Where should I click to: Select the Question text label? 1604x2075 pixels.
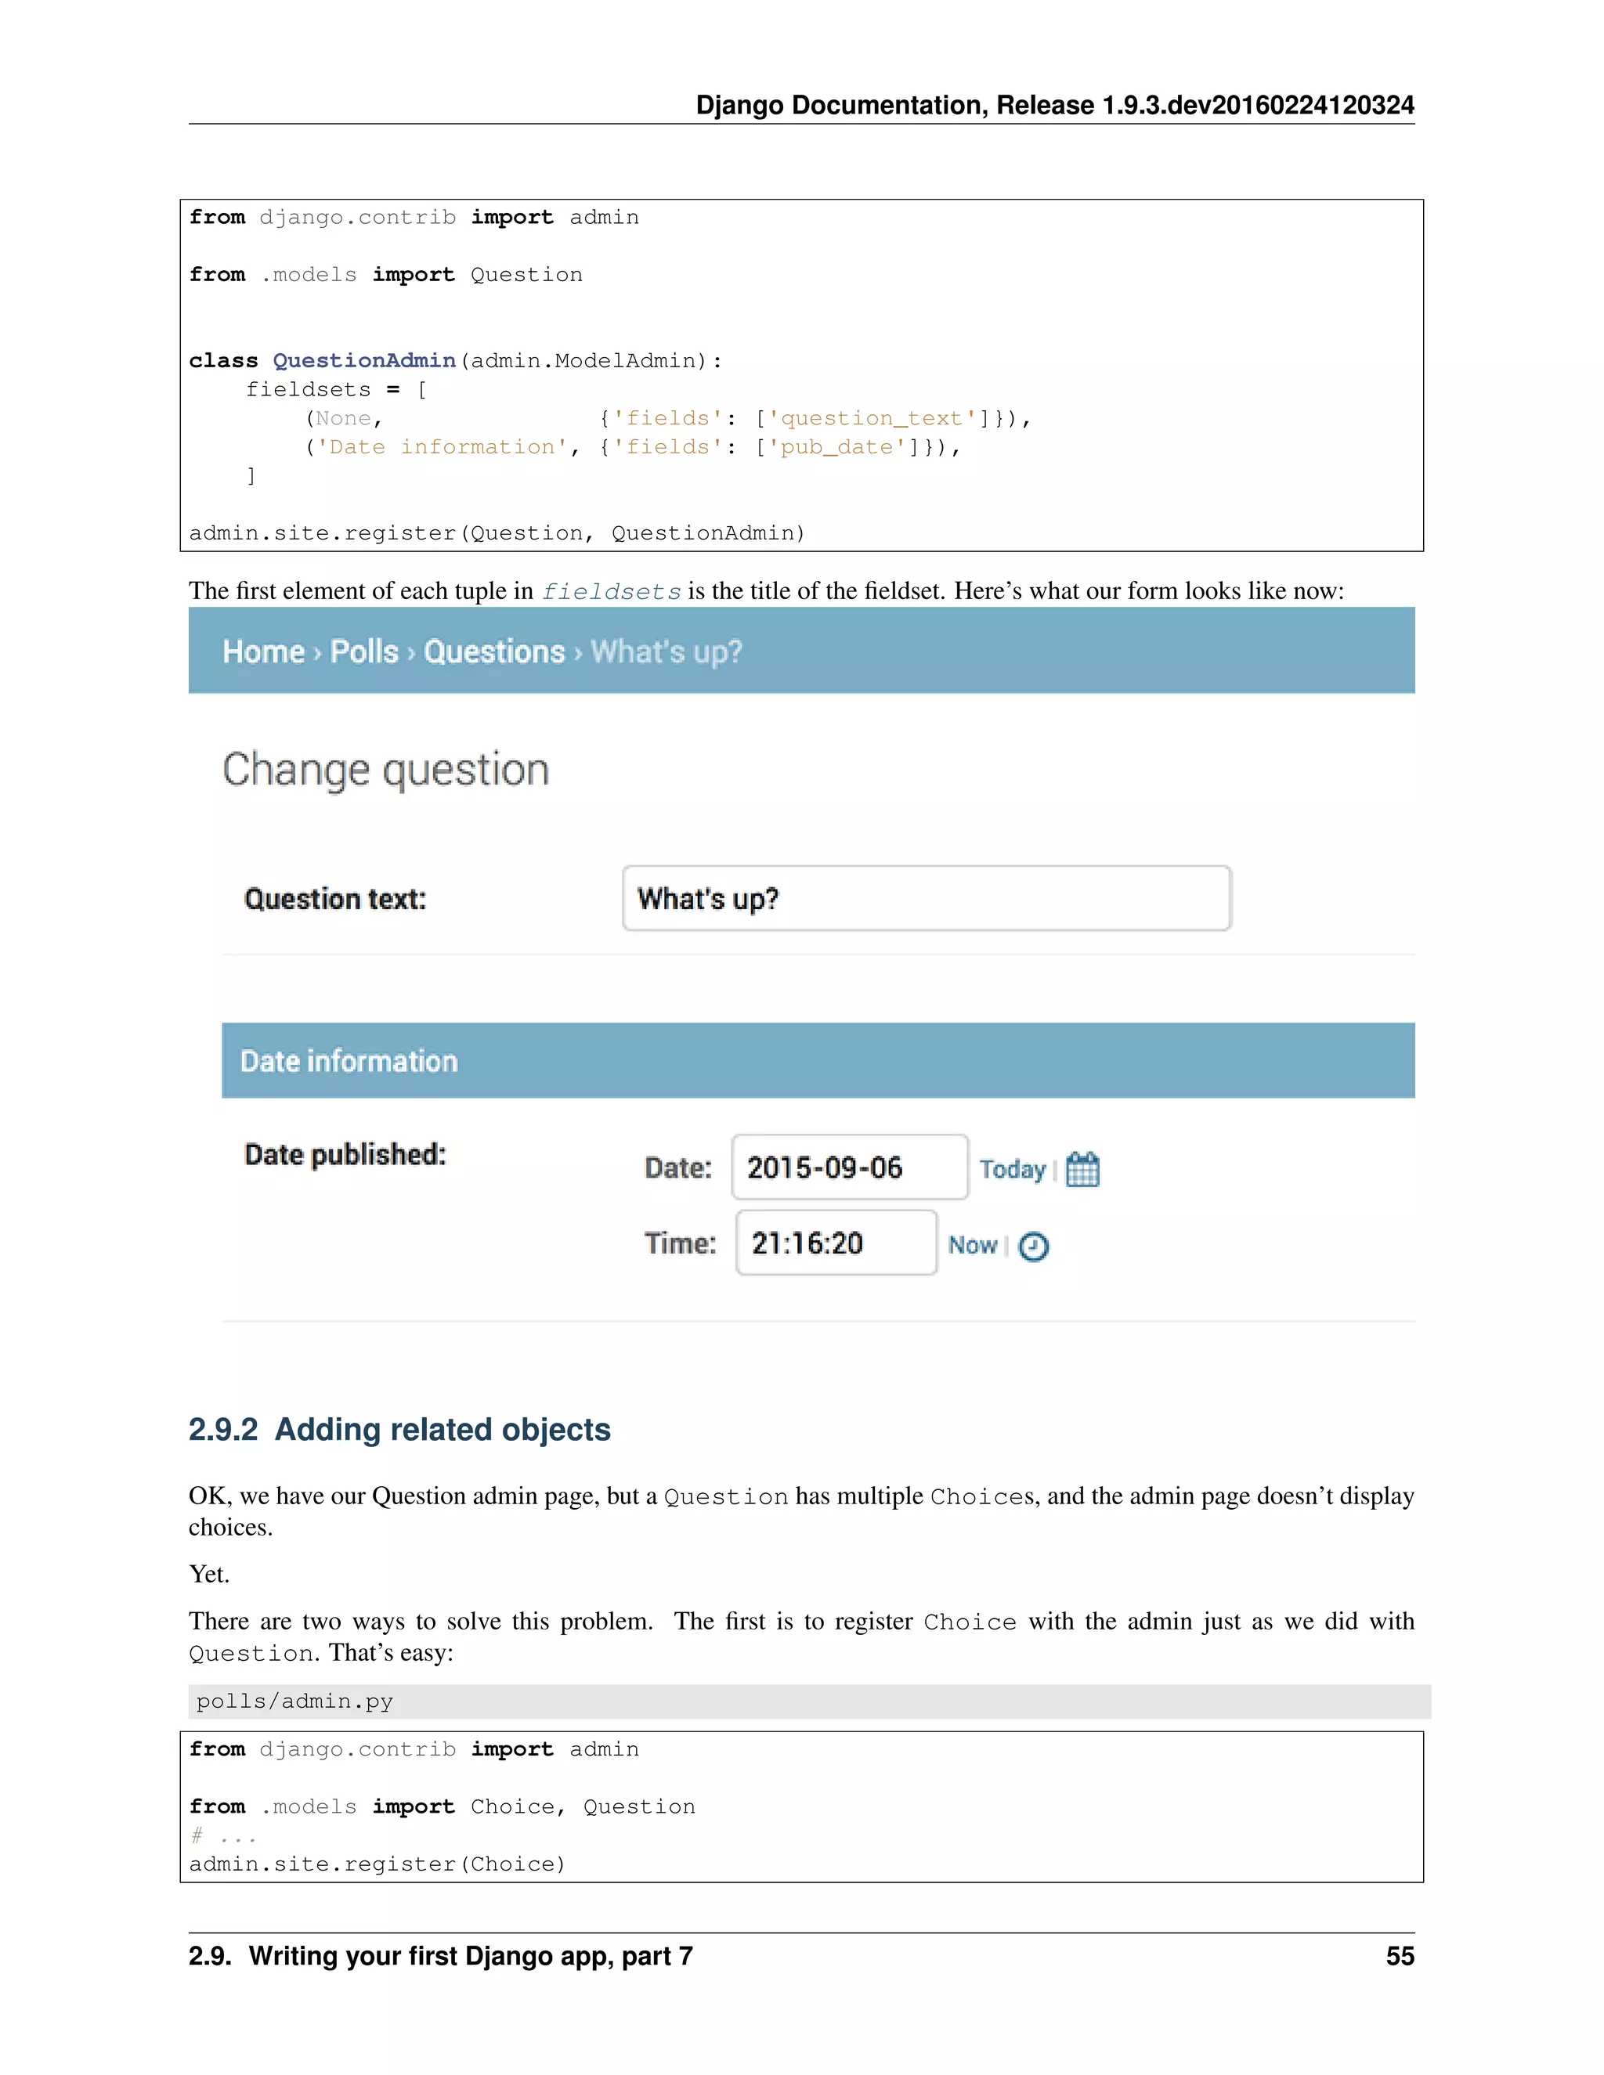[x=335, y=899]
